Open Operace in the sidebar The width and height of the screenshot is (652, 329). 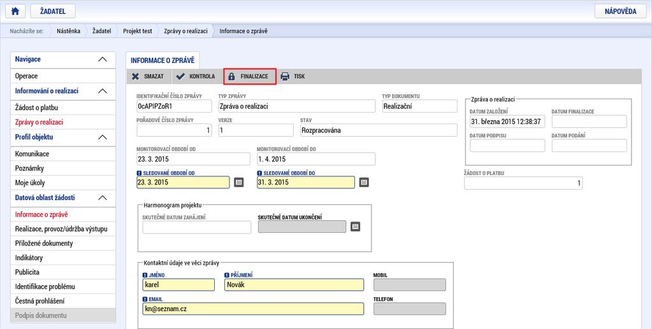click(x=63, y=76)
